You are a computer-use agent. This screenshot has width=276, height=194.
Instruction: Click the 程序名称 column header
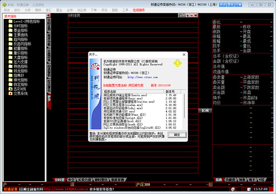pyautogui.click(x=133, y=91)
